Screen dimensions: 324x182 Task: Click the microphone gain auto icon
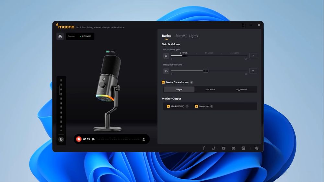point(166,56)
